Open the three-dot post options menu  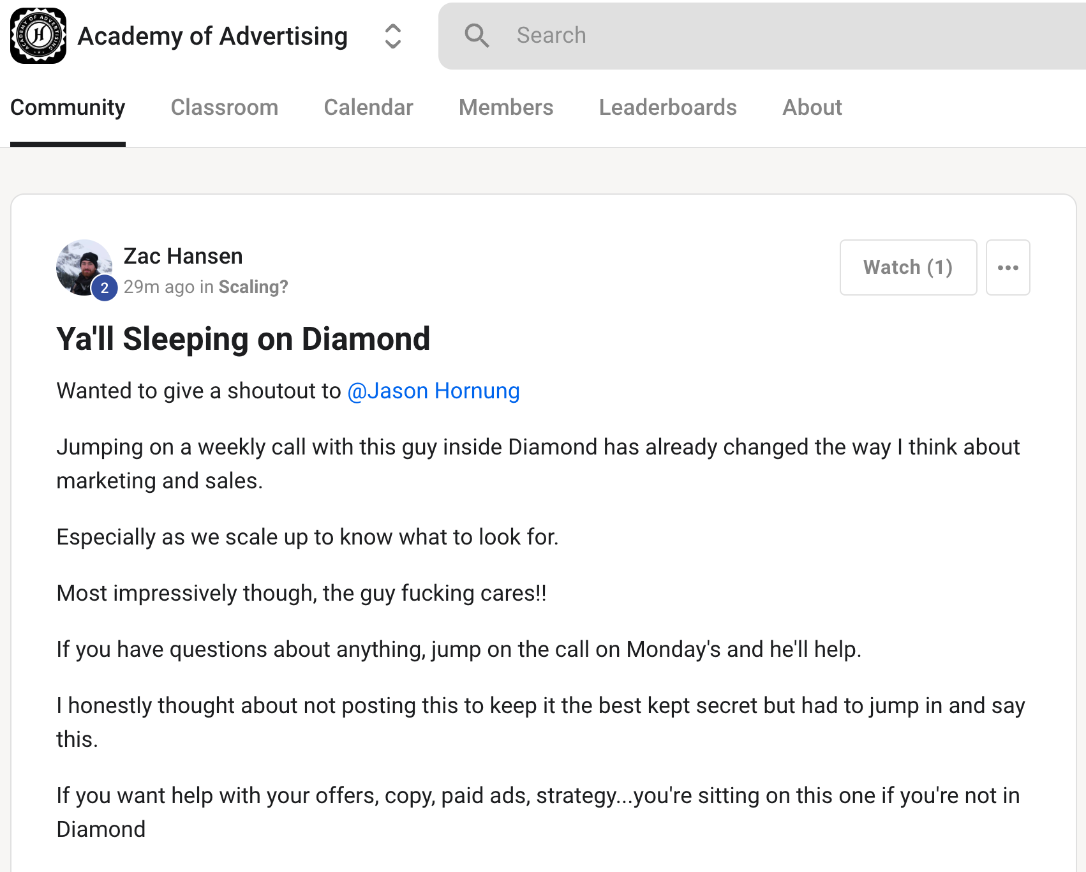(x=1008, y=267)
